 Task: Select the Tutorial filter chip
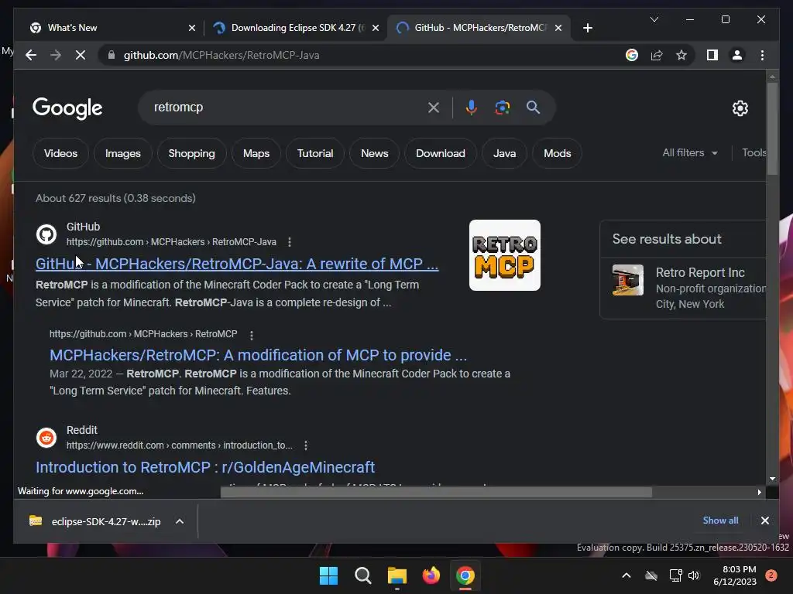click(x=315, y=153)
